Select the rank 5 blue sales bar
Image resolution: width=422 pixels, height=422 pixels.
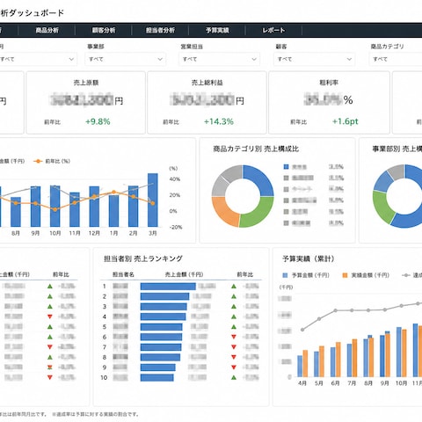(x=161, y=327)
